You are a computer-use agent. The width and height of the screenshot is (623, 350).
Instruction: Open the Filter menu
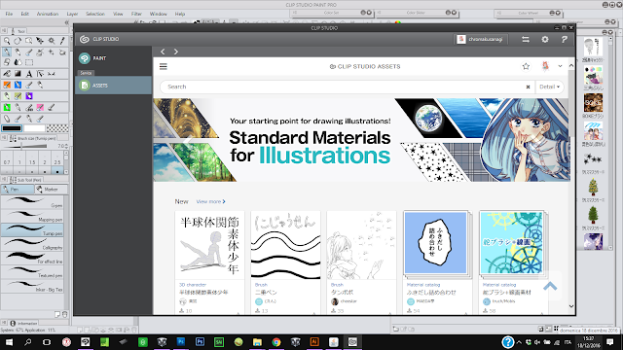tap(136, 14)
